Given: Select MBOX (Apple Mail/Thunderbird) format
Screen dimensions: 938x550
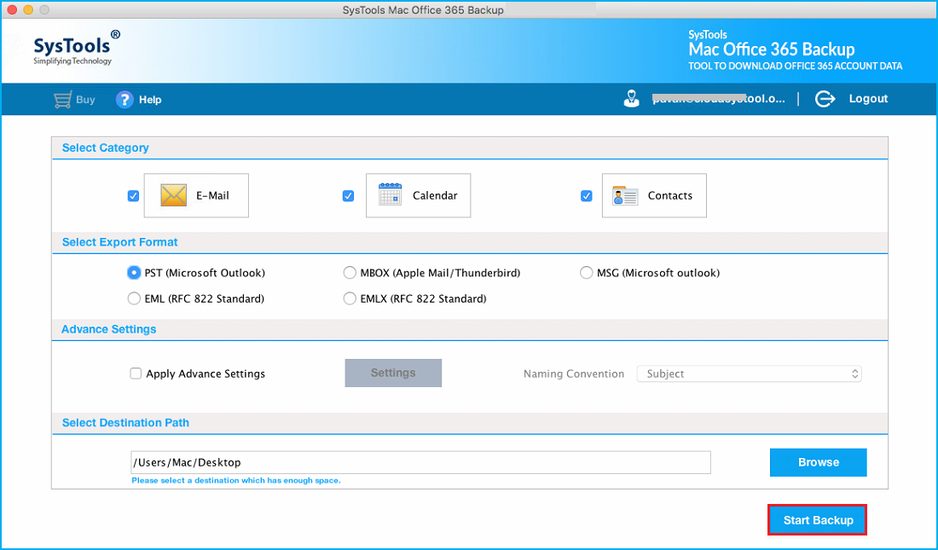Looking at the screenshot, I should (350, 273).
